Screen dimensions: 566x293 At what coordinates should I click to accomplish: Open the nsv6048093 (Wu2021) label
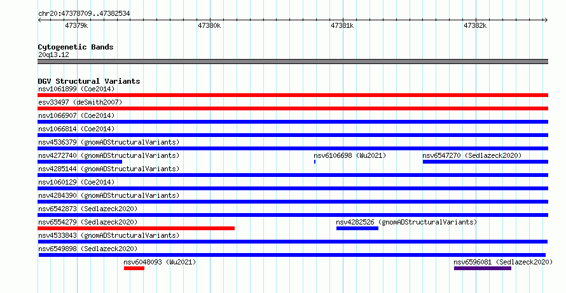[x=160, y=262]
